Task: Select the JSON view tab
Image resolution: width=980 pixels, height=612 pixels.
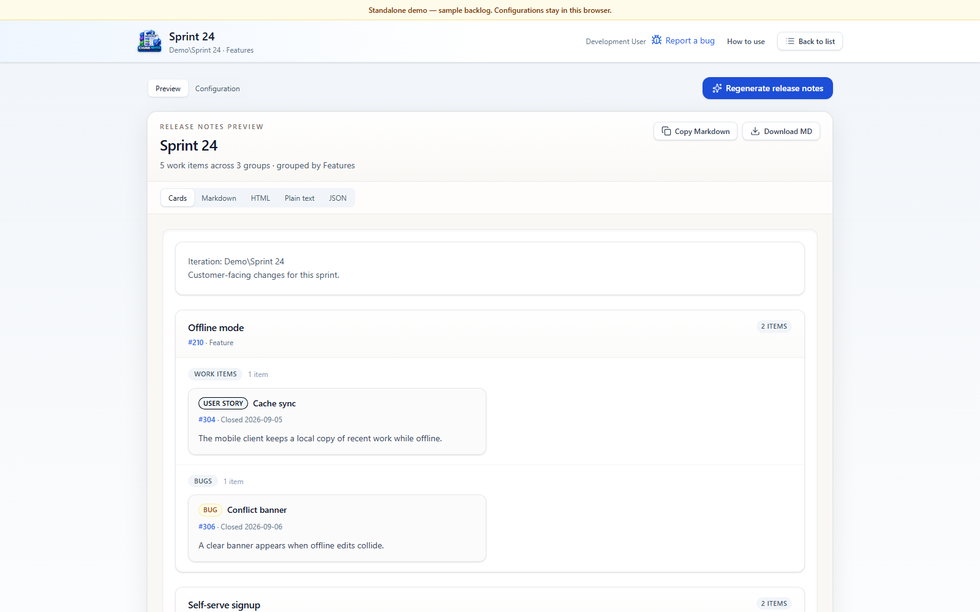Action: pos(337,198)
